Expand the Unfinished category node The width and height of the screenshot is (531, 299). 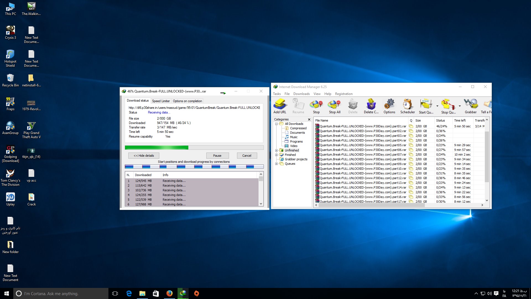click(276, 150)
